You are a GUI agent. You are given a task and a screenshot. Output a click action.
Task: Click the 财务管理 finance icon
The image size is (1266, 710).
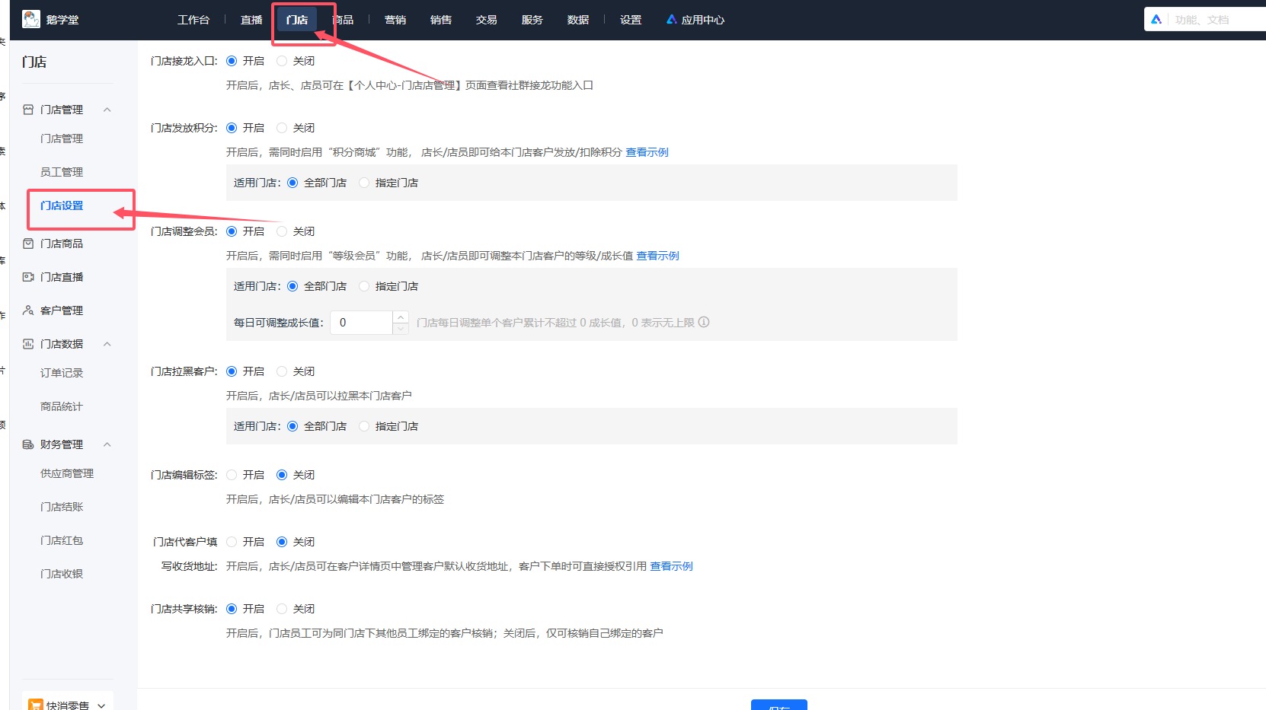coord(28,444)
